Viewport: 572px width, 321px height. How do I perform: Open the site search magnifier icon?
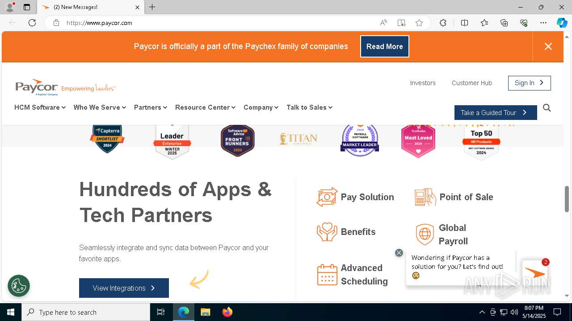click(x=547, y=108)
